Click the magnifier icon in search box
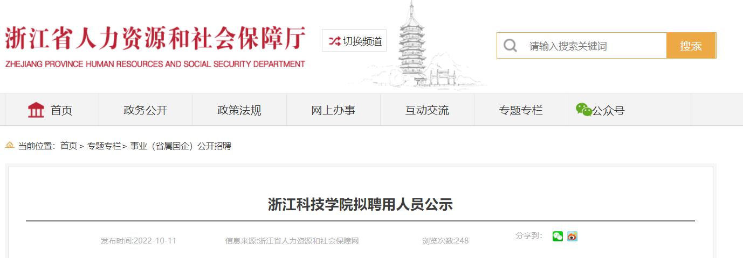Screen dimensions: 743x258 pos(510,46)
